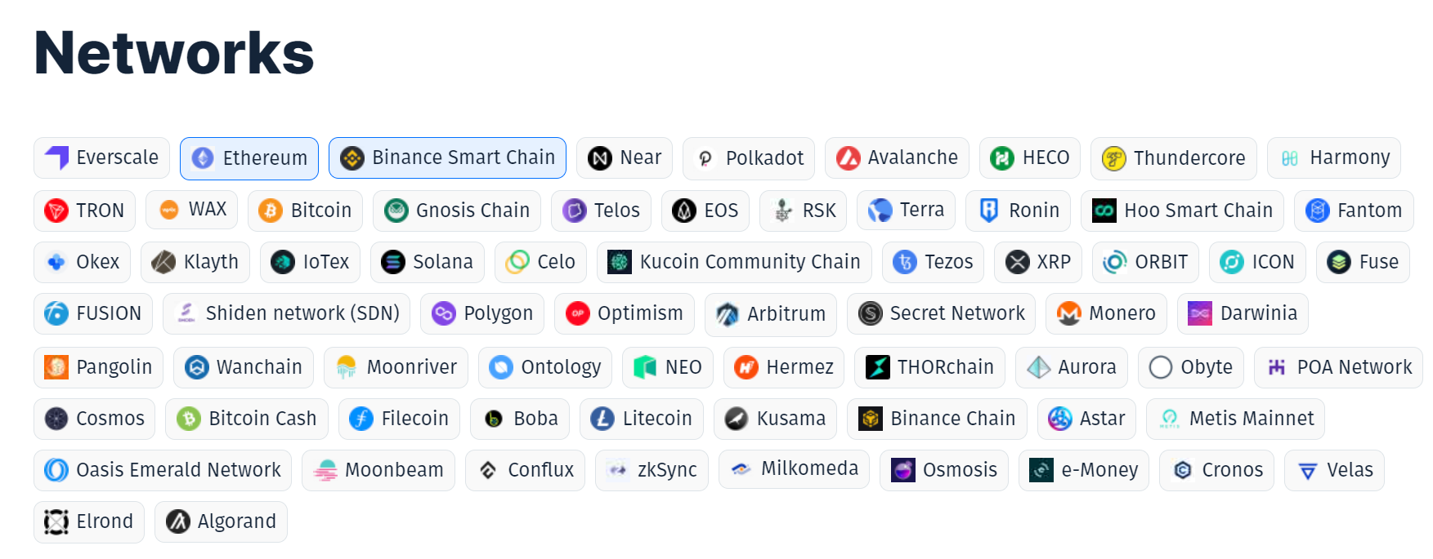Select the Kucoin Community Chain network

734,262
